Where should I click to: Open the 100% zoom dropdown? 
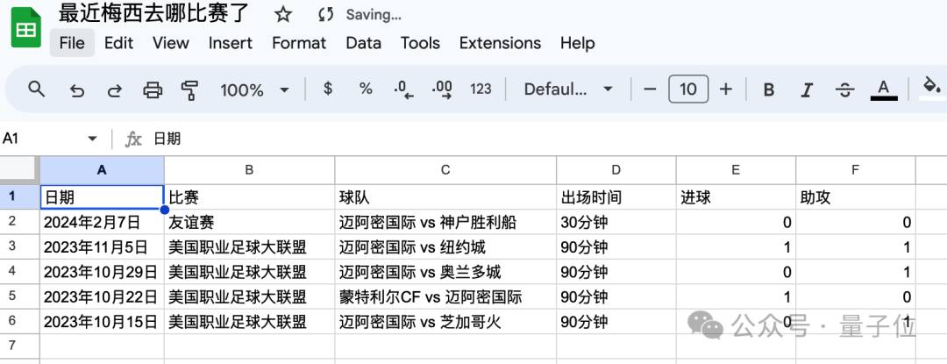click(254, 90)
